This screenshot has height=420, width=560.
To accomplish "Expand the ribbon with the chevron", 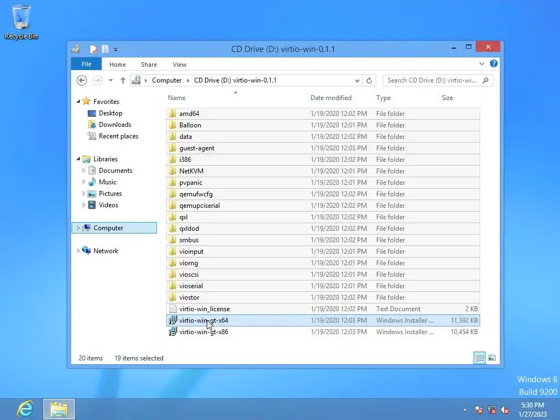I will click(482, 63).
